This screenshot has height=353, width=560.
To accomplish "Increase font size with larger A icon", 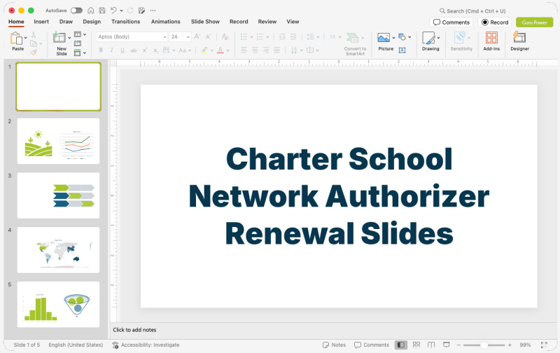I will click(x=197, y=36).
